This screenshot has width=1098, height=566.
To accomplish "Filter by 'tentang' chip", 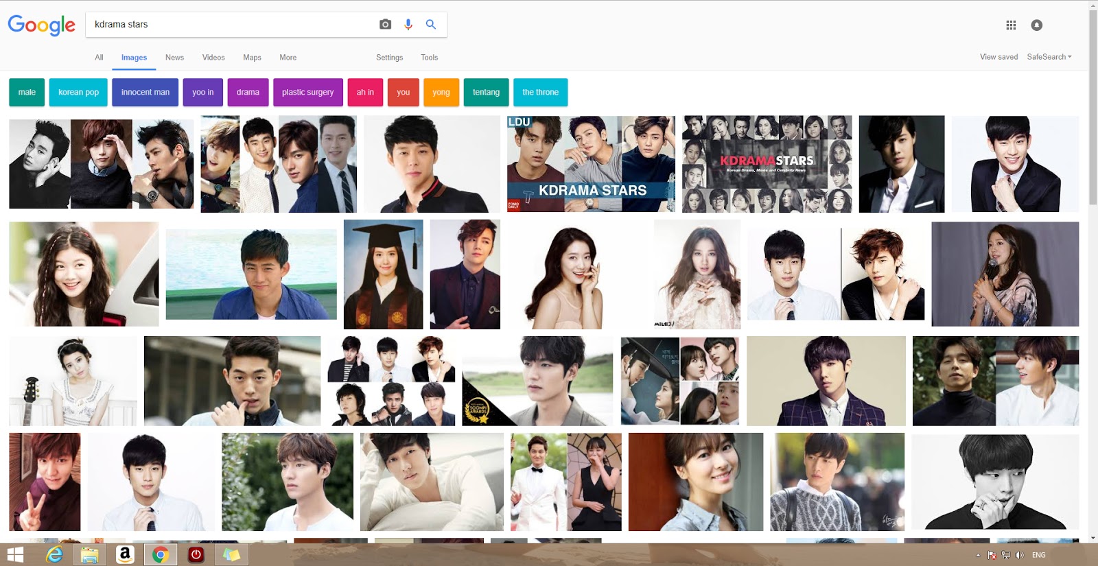I will (486, 92).
